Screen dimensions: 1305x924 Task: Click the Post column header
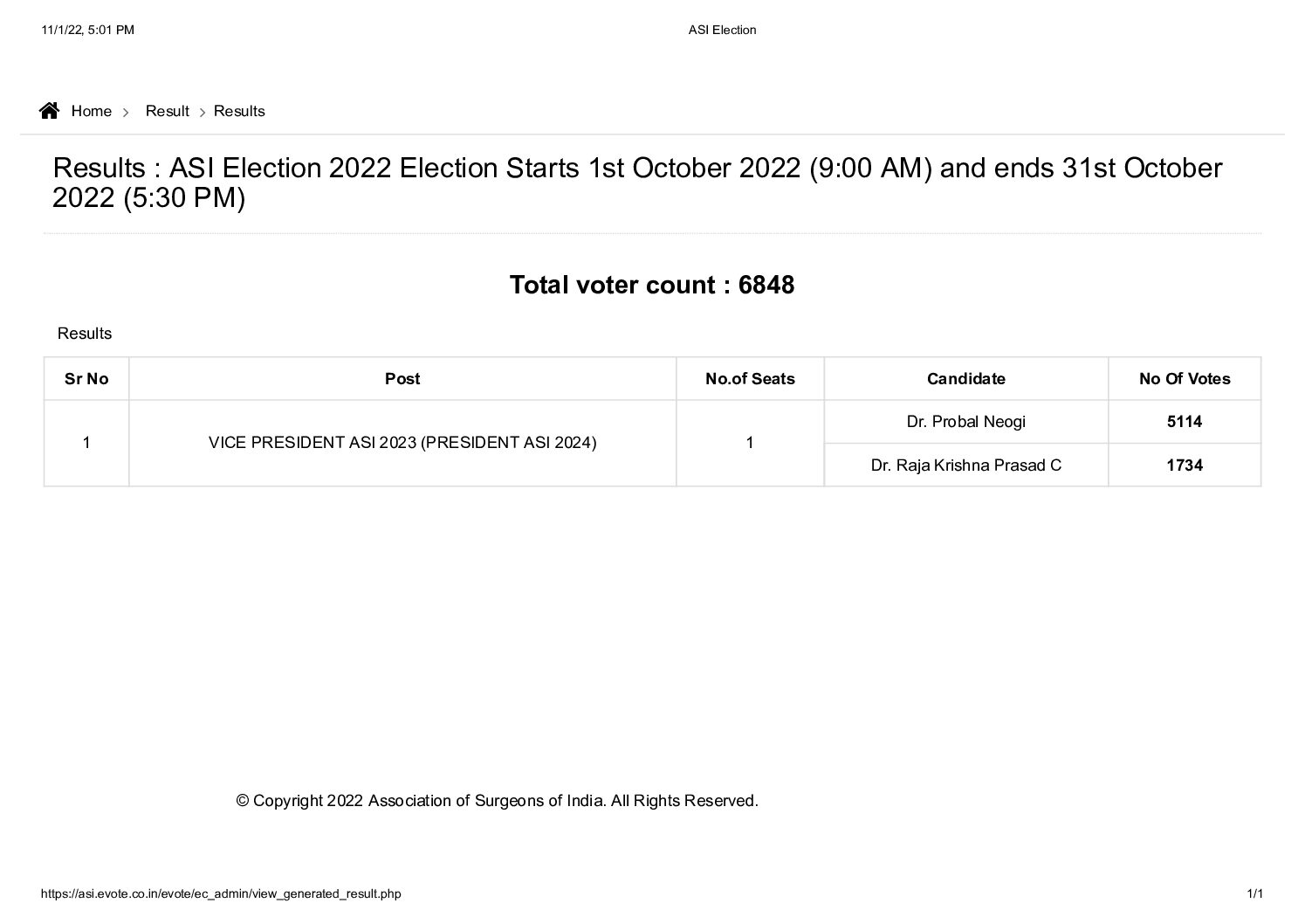click(402, 378)
